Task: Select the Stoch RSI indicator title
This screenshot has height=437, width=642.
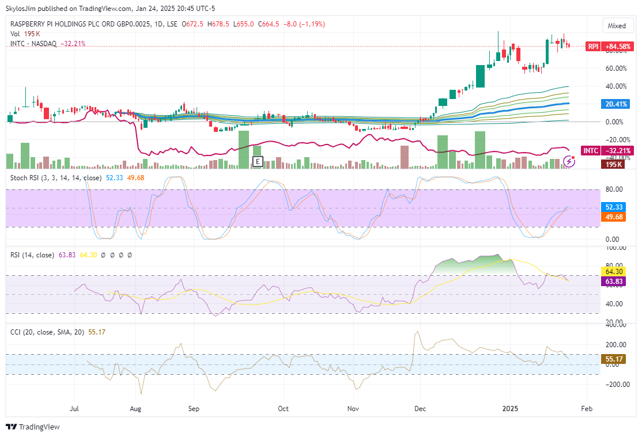Action: click(x=56, y=178)
